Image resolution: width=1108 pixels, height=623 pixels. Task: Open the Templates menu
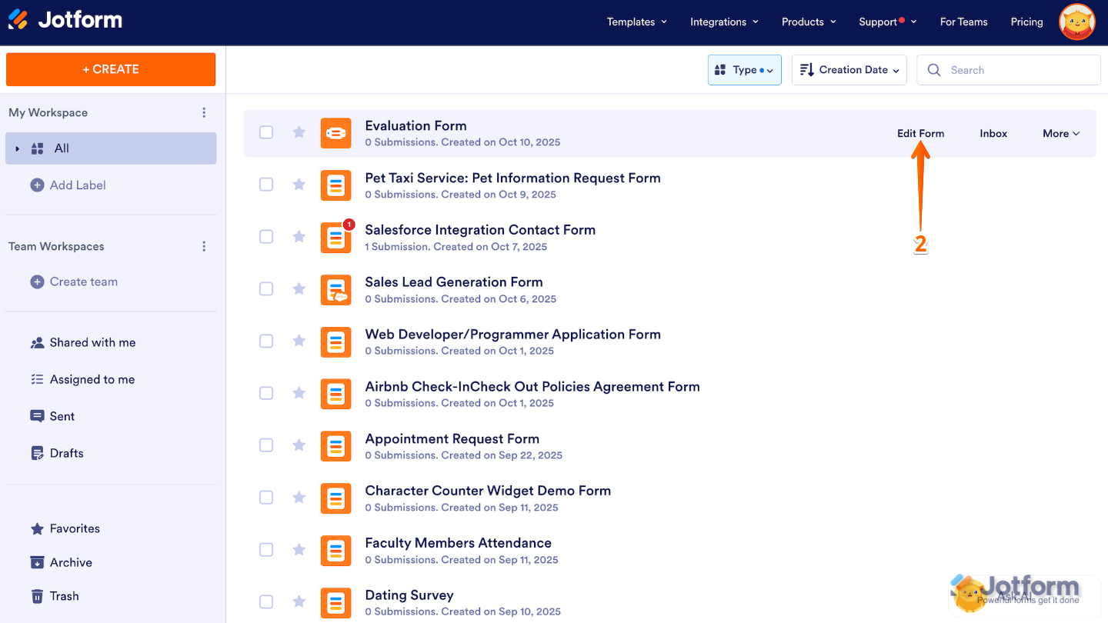[x=636, y=22]
